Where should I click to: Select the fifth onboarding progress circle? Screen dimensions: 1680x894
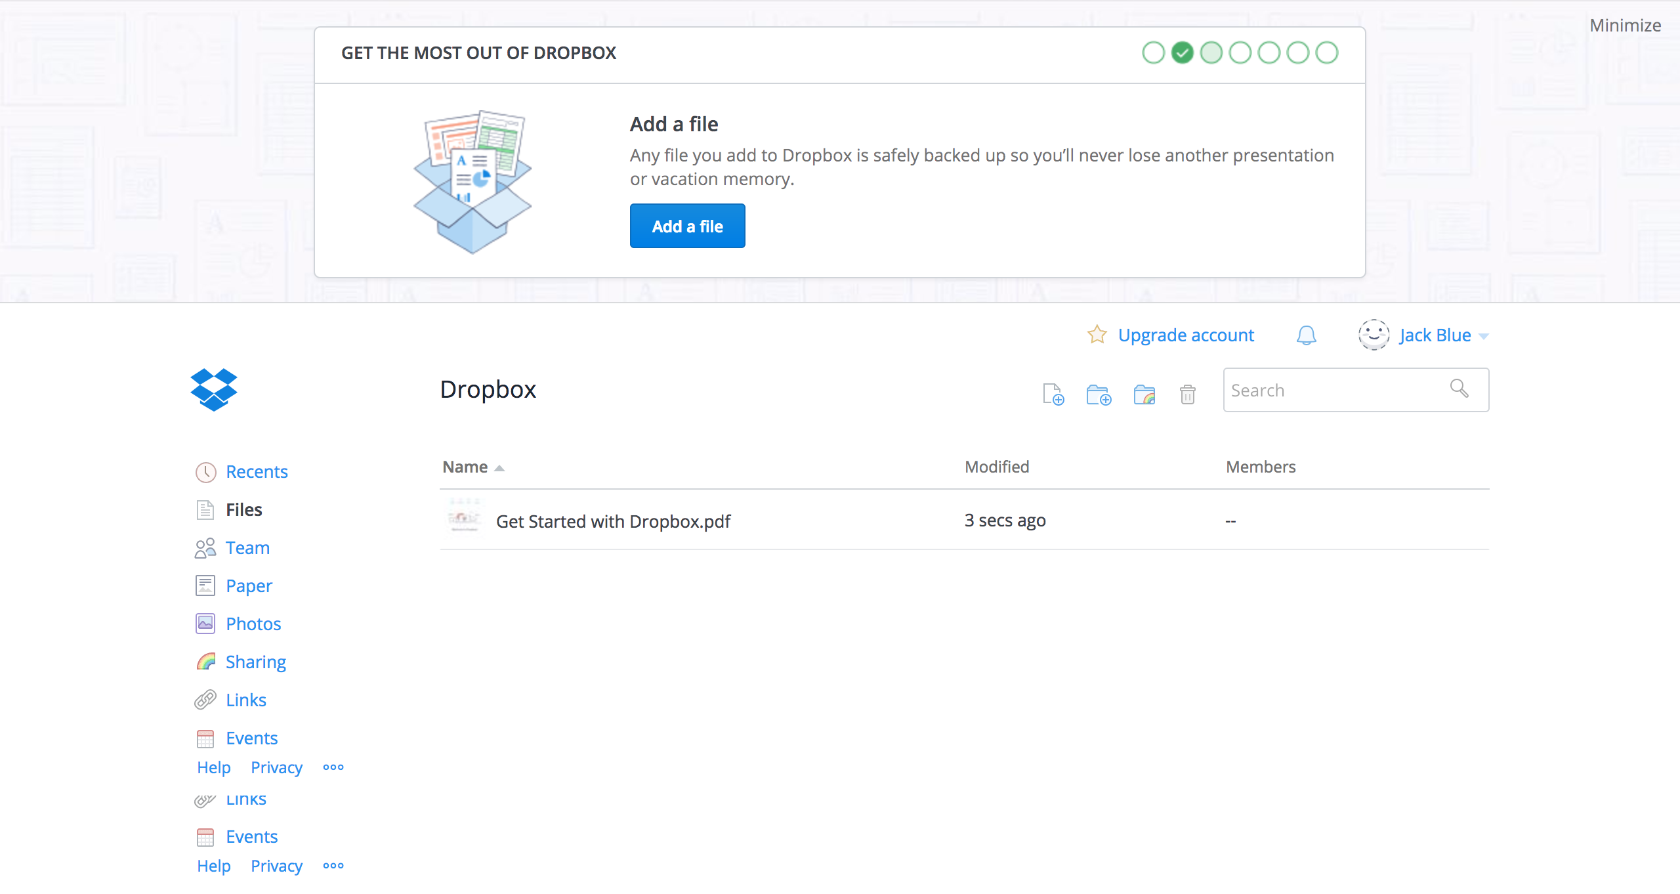click(x=1269, y=53)
